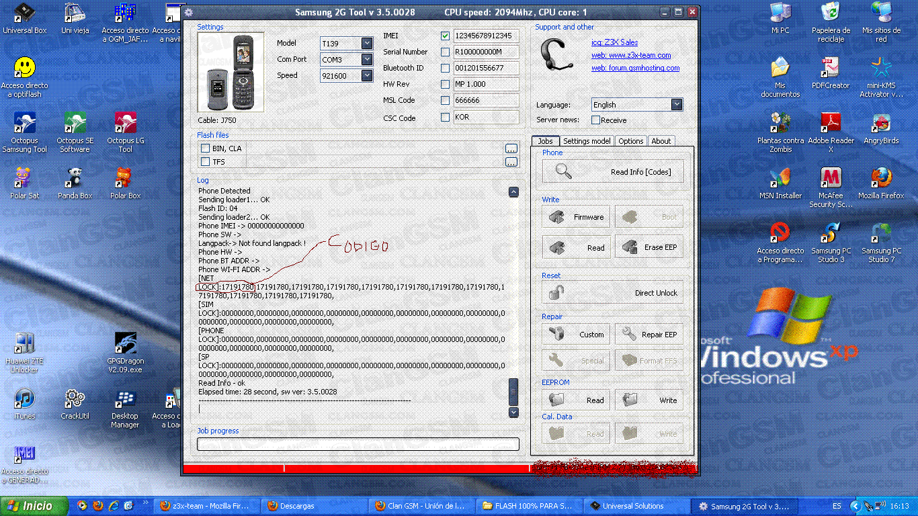Open Papelera de reciclaje icon
The image size is (918, 516).
(831, 22)
